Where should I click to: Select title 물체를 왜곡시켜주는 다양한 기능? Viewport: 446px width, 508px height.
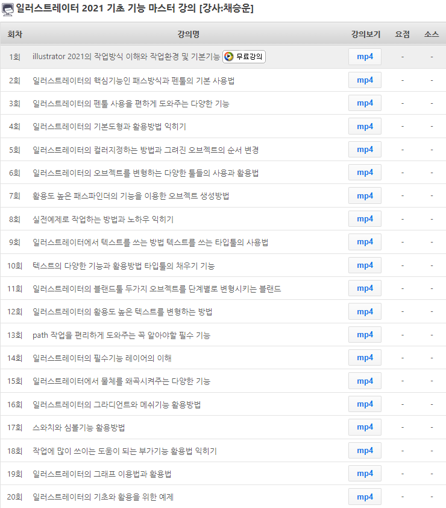(121, 381)
